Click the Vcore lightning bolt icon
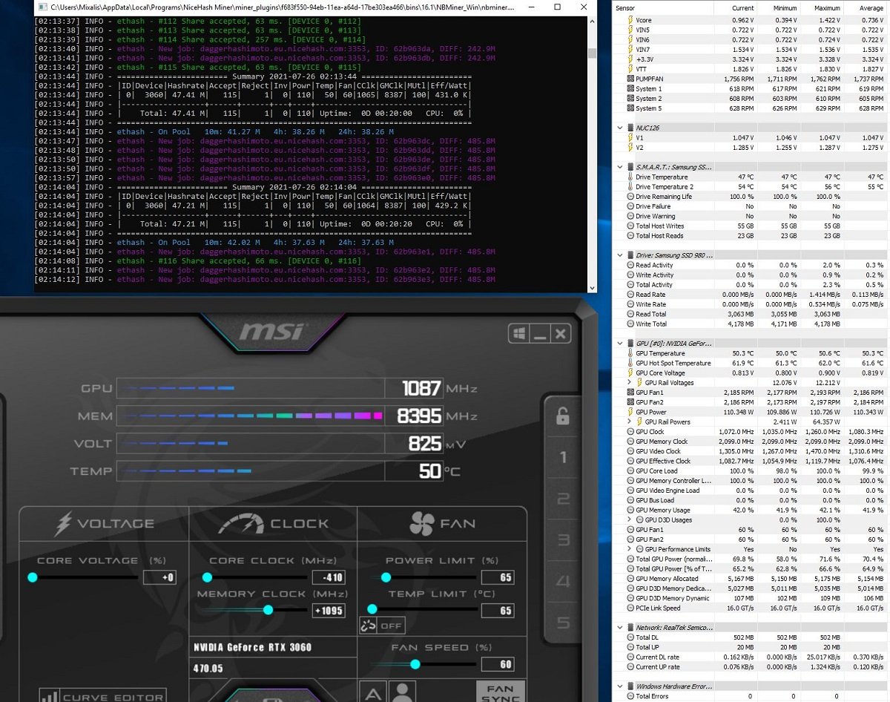Screen dimensions: 890x702 tap(630, 20)
